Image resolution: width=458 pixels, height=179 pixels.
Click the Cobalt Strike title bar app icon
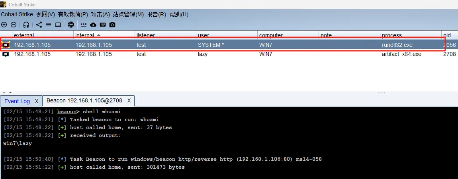(x=3, y=4)
